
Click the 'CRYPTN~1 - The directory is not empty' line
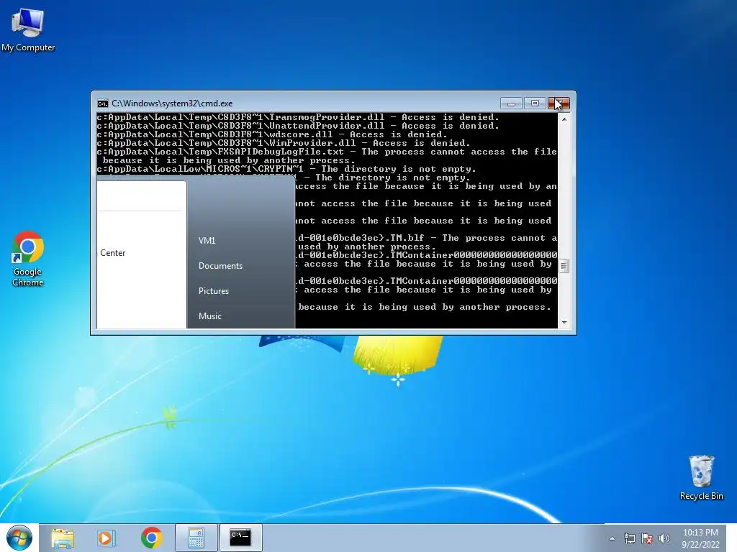(x=286, y=169)
